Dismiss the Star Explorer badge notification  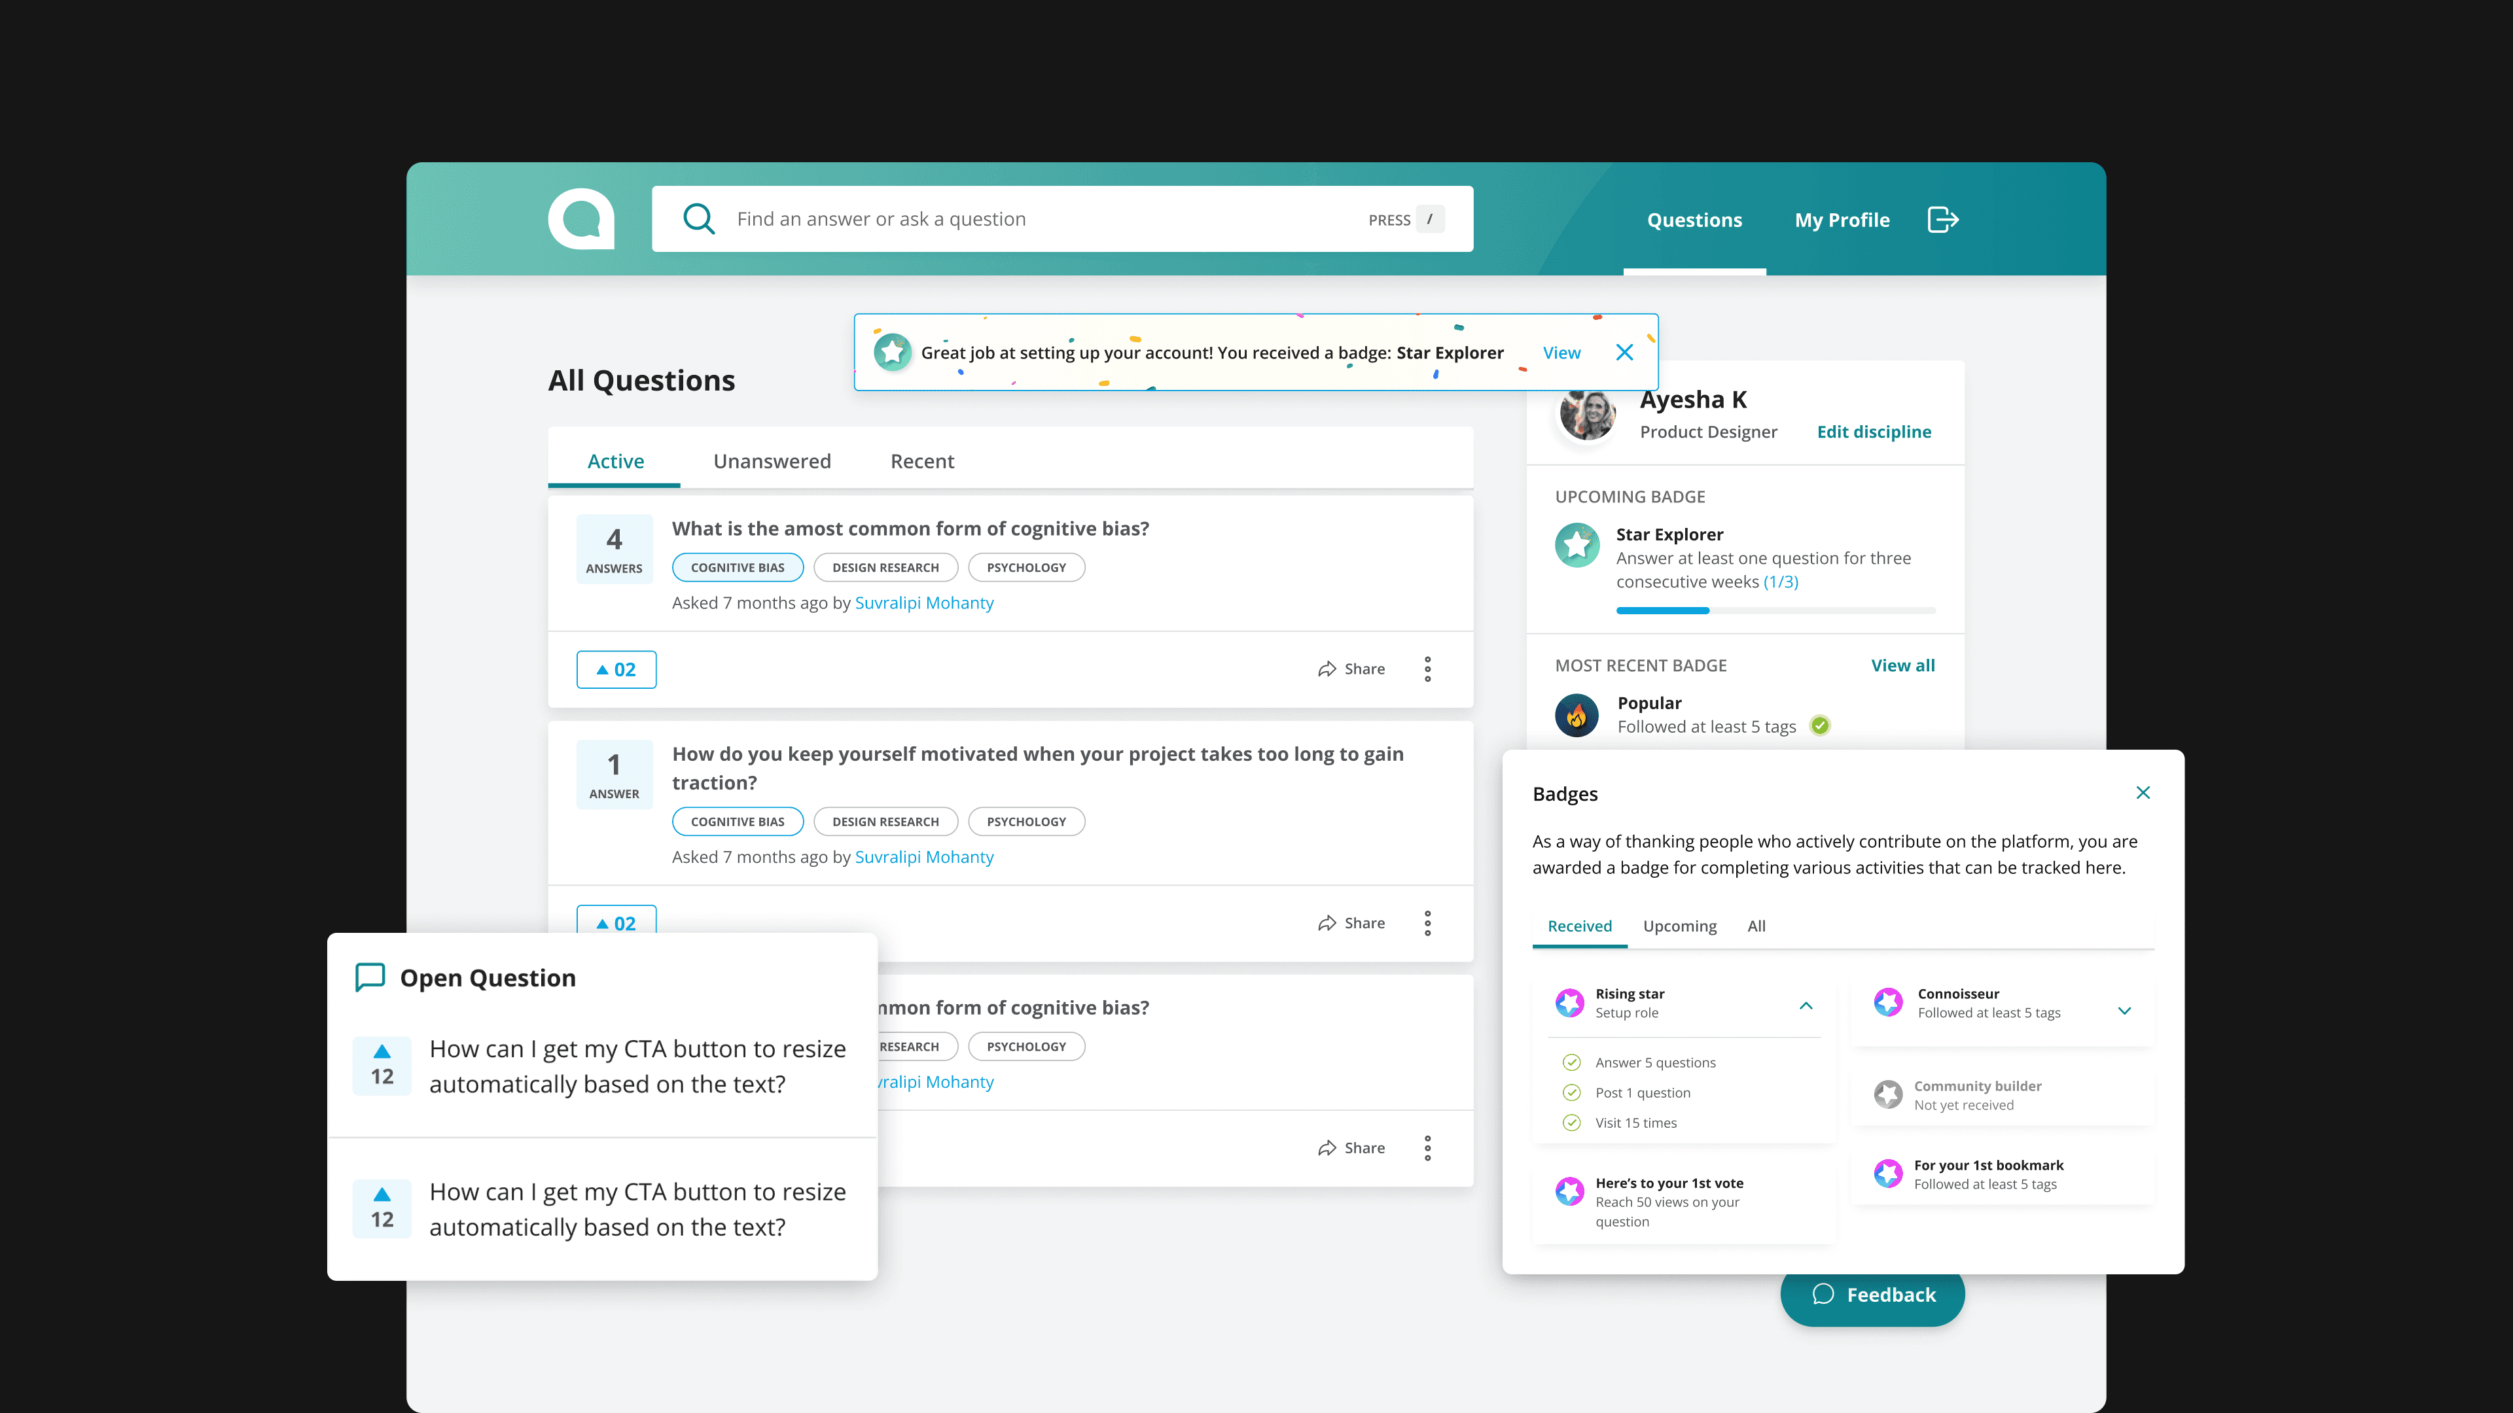[1624, 352]
